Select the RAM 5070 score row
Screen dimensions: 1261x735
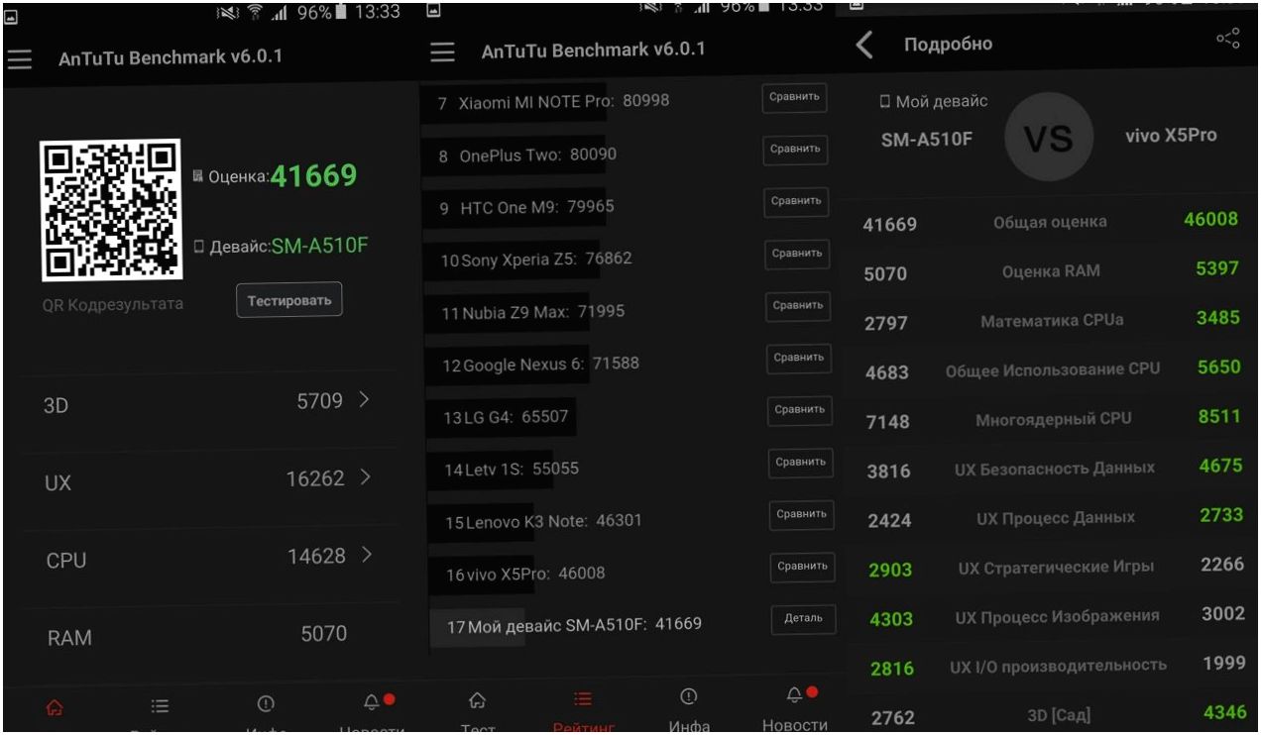(211, 637)
